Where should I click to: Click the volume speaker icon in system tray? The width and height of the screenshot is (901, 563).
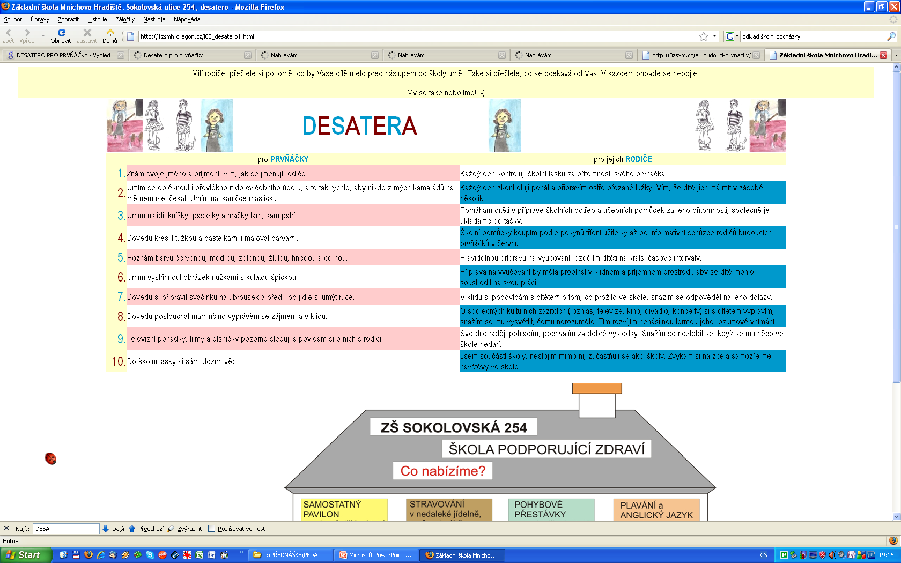(x=832, y=555)
